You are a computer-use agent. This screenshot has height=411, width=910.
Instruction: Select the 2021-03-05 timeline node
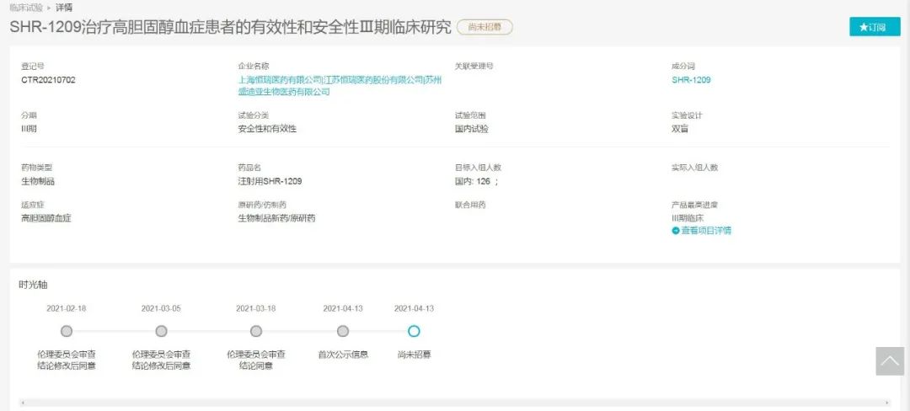click(161, 331)
